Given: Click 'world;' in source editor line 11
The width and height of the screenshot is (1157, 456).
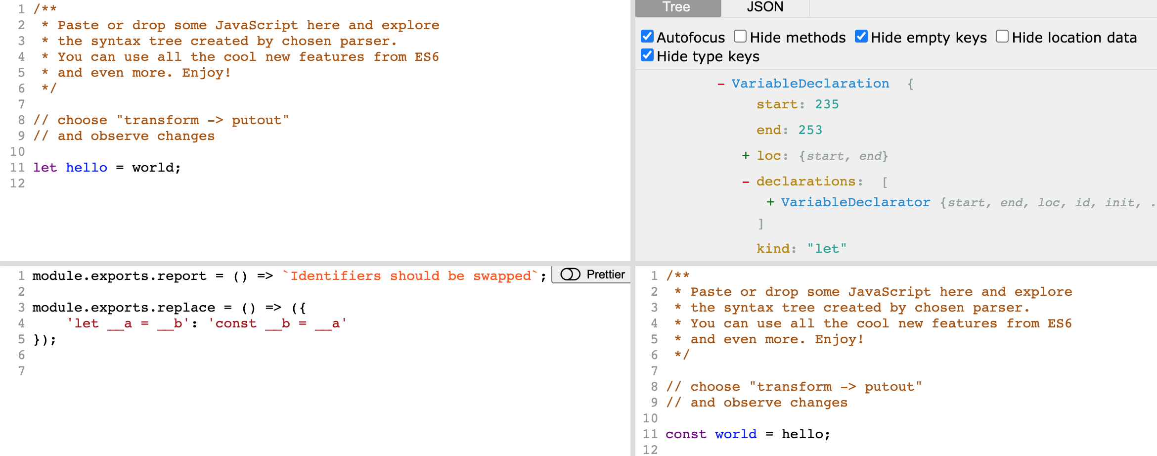Looking at the screenshot, I should (157, 168).
